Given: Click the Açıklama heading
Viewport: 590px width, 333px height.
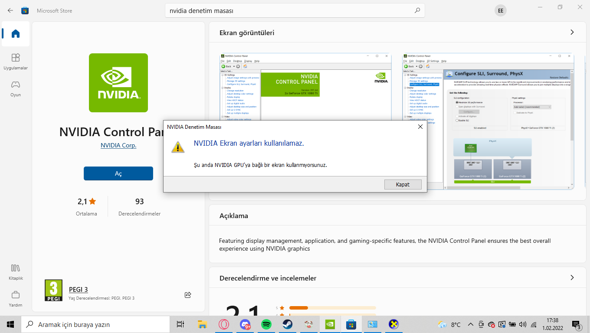Looking at the screenshot, I should 234,216.
